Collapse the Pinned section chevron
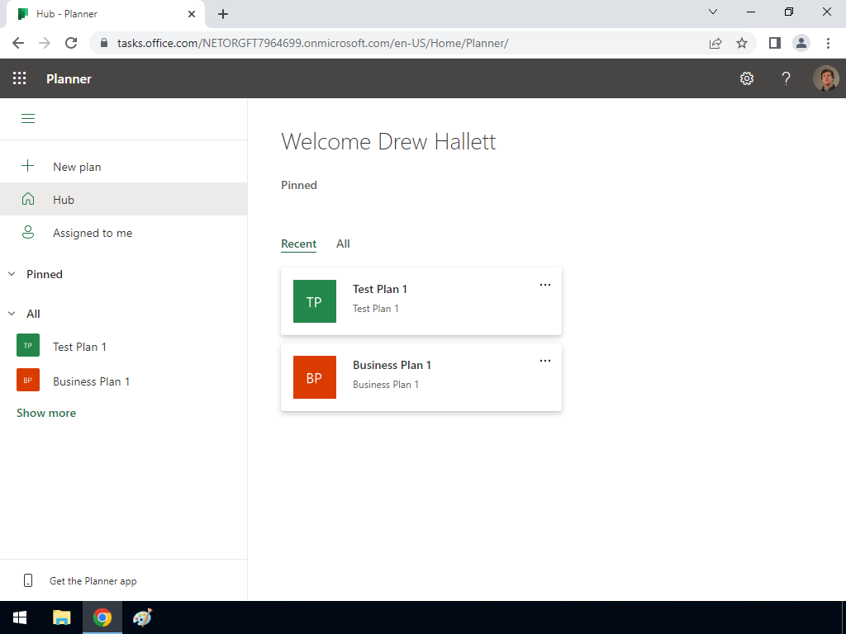The width and height of the screenshot is (846, 634). (x=12, y=274)
